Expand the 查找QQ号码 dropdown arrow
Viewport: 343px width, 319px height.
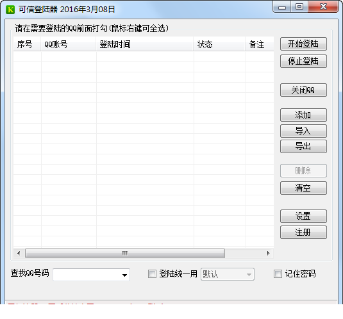coord(124,275)
